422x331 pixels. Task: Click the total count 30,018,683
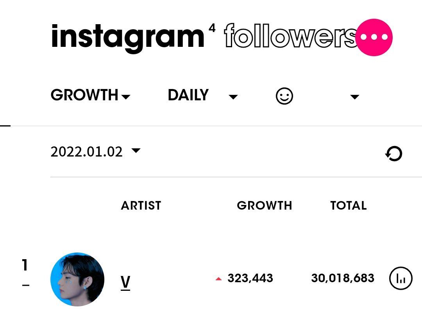(x=343, y=278)
